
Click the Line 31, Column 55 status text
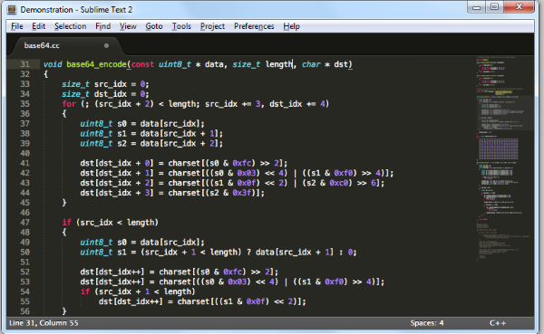44,323
